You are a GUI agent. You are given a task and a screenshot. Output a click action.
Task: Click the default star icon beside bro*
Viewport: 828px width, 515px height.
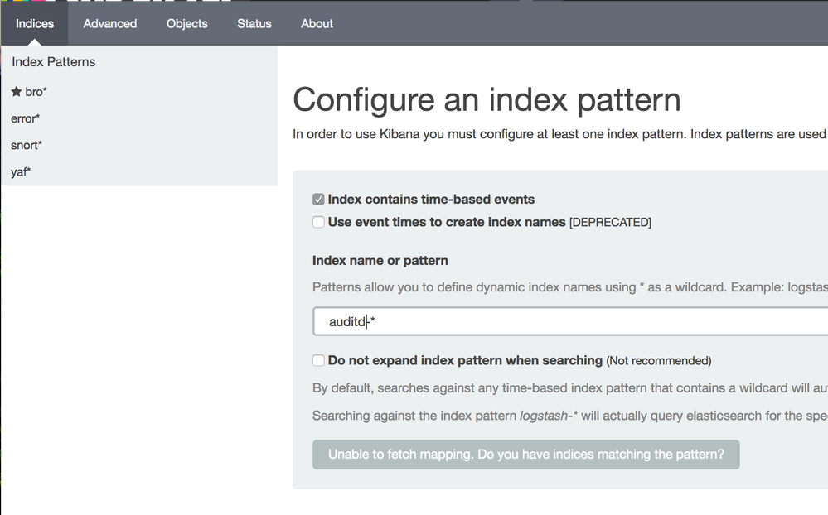click(16, 92)
